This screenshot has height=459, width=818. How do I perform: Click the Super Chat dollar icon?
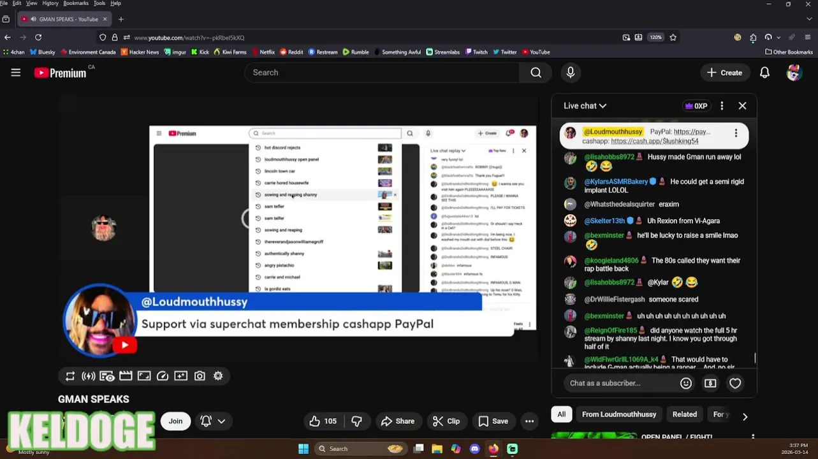click(x=710, y=383)
